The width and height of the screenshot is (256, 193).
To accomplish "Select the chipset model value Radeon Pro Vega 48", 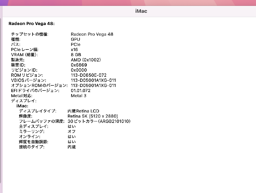I will tap(92, 34).
